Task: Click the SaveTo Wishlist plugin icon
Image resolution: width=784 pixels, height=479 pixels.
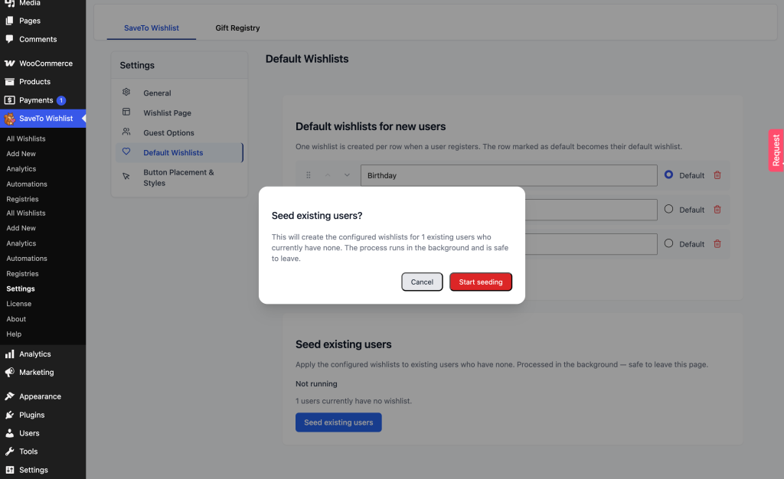Action: point(9,119)
